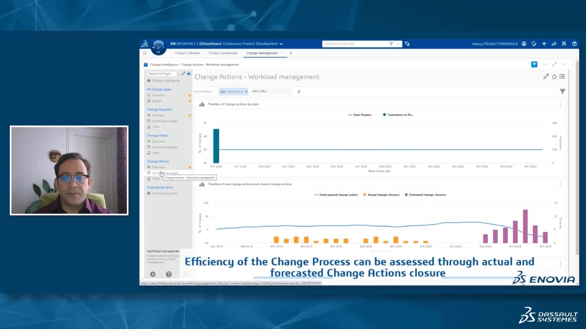Viewport: 586px width, 329px height.
Task: Open Workload manage under Change Actions
Action: click(163, 173)
